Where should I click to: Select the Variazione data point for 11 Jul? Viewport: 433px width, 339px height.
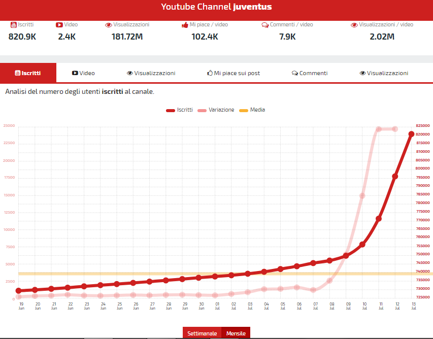pos(379,129)
